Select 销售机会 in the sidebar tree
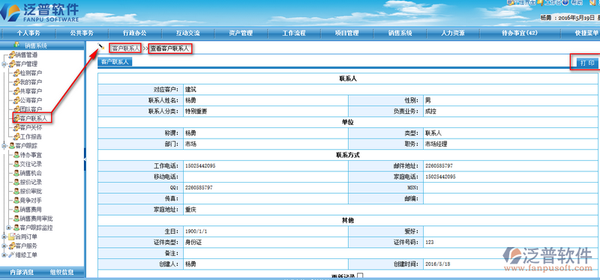The height and width of the screenshot is (280, 600). (x=31, y=173)
